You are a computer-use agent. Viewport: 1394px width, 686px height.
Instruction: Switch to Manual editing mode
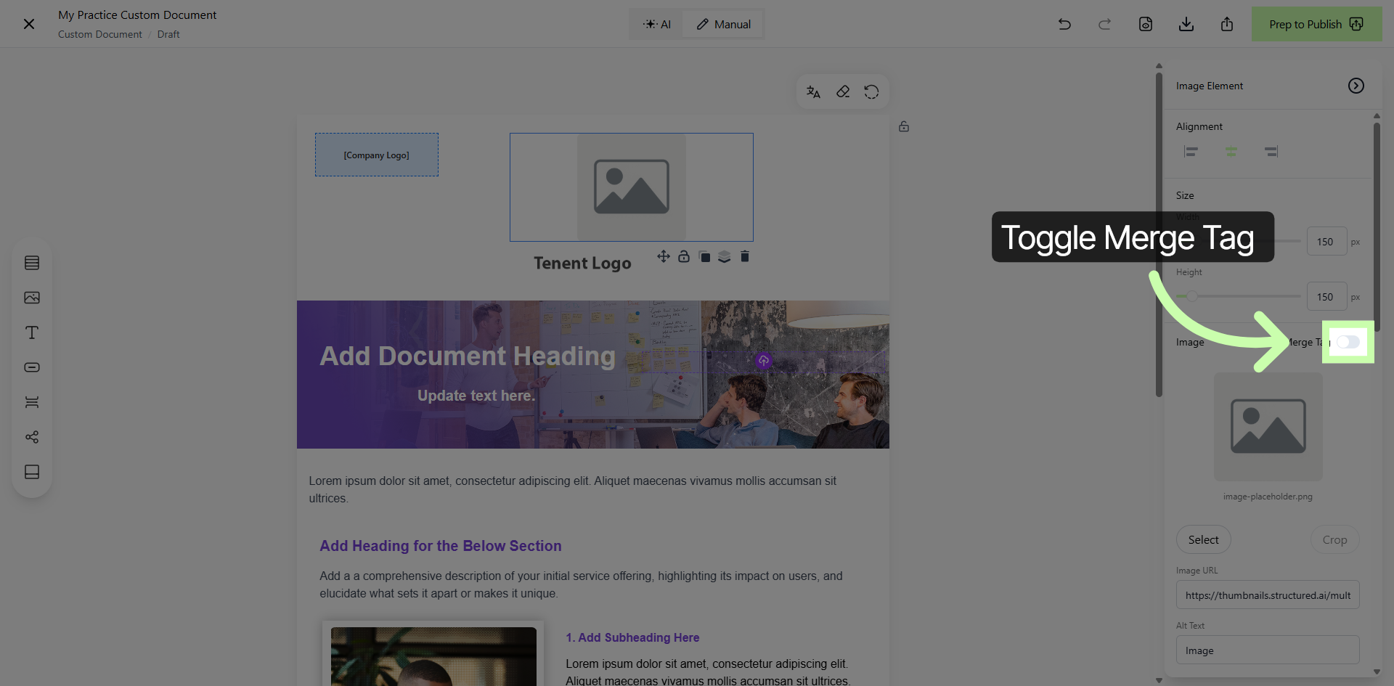point(724,24)
